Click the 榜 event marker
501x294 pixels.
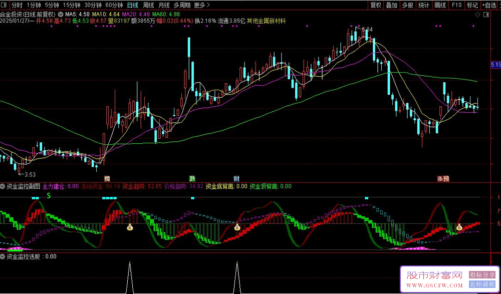click(107, 179)
